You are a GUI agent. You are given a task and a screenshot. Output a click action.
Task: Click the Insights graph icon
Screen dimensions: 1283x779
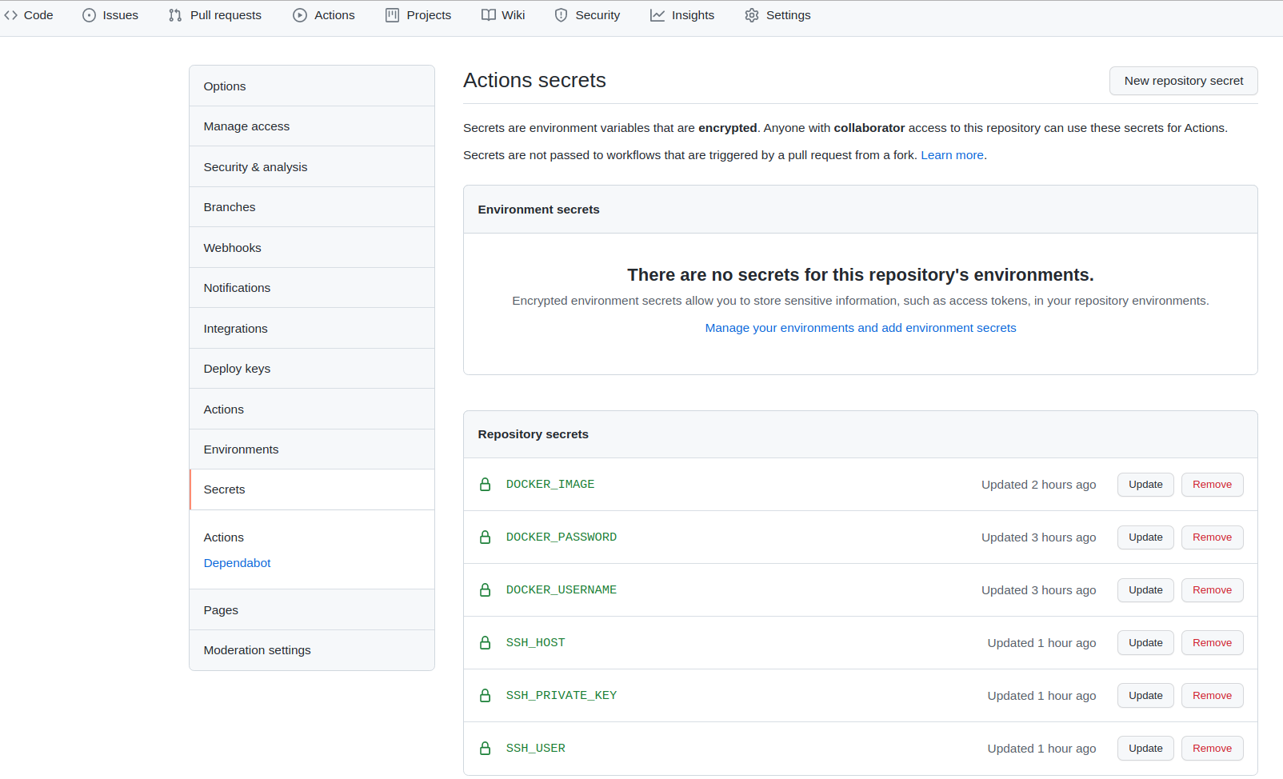657,15
